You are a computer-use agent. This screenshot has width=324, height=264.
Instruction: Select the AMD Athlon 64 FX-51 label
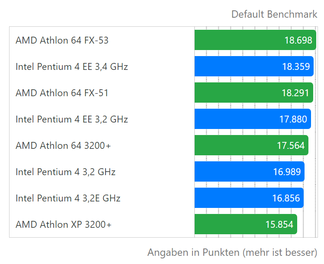(x=62, y=93)
